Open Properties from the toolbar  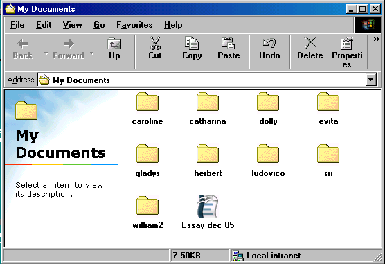coord(347,52)
